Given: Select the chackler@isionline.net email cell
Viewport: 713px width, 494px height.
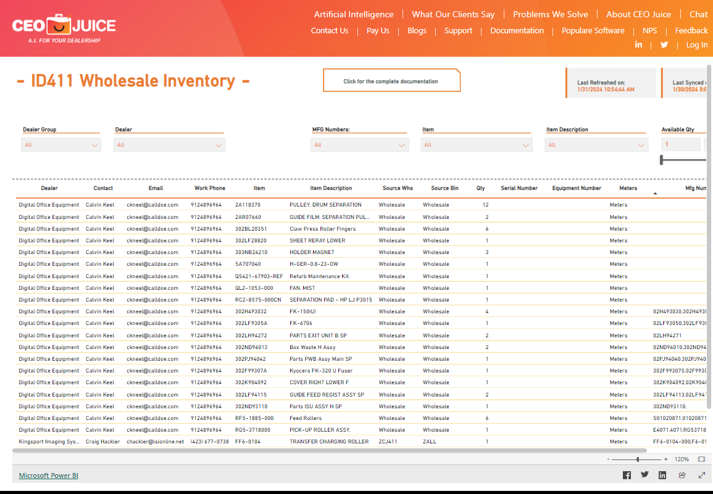Looking at the screenshot, I should click(x=155, y=442).
